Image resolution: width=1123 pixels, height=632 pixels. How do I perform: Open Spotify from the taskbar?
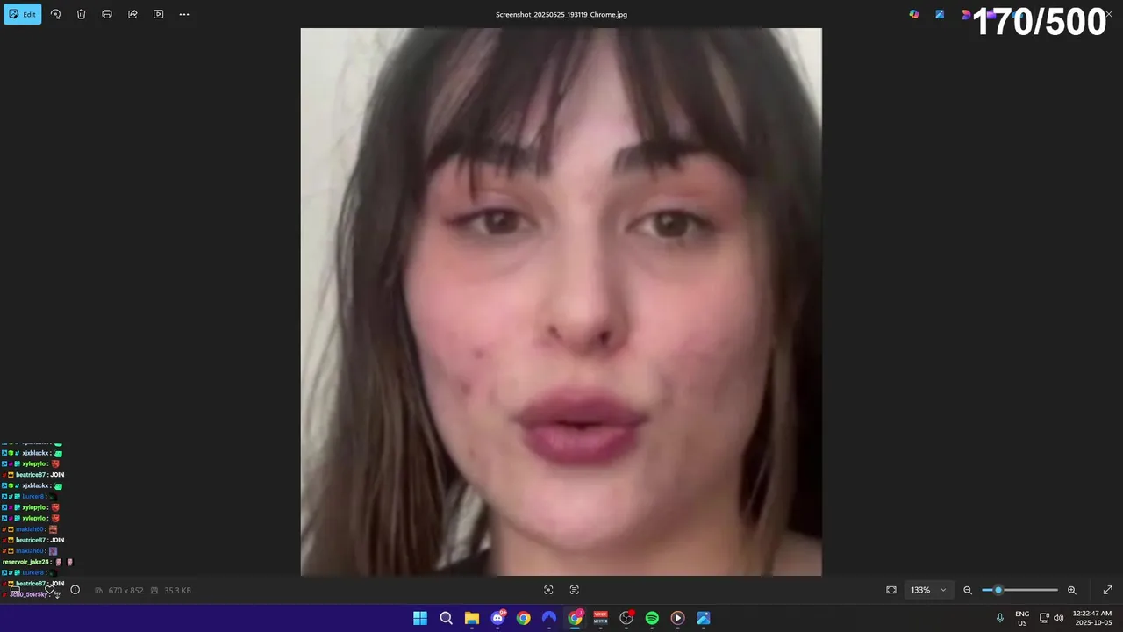652,618
